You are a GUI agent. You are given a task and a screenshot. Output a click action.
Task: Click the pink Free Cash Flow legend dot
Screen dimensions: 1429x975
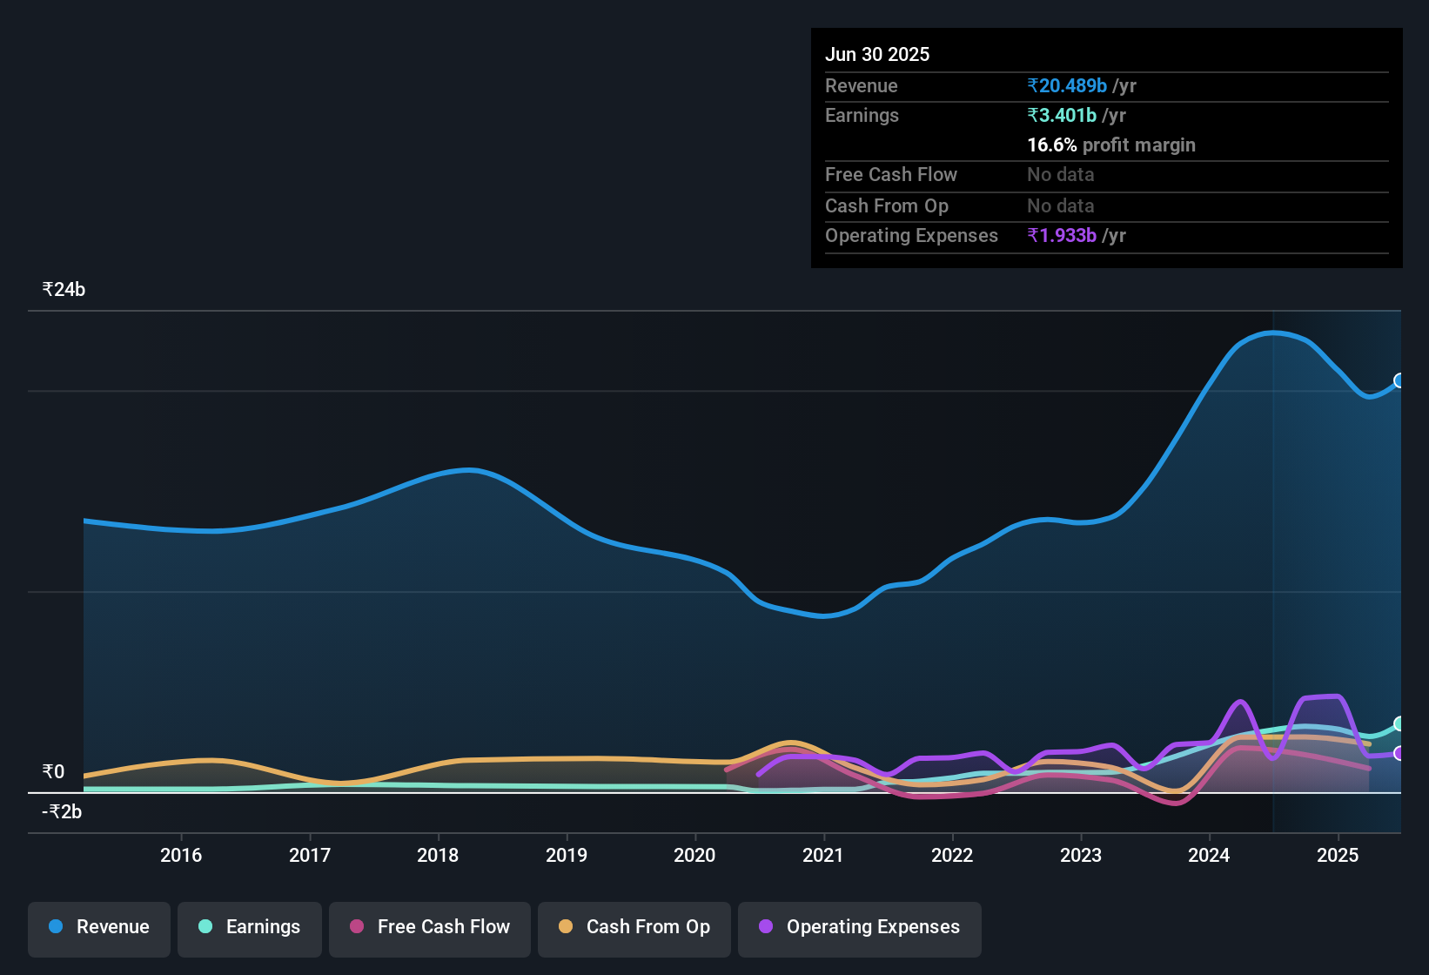[355, 927]
